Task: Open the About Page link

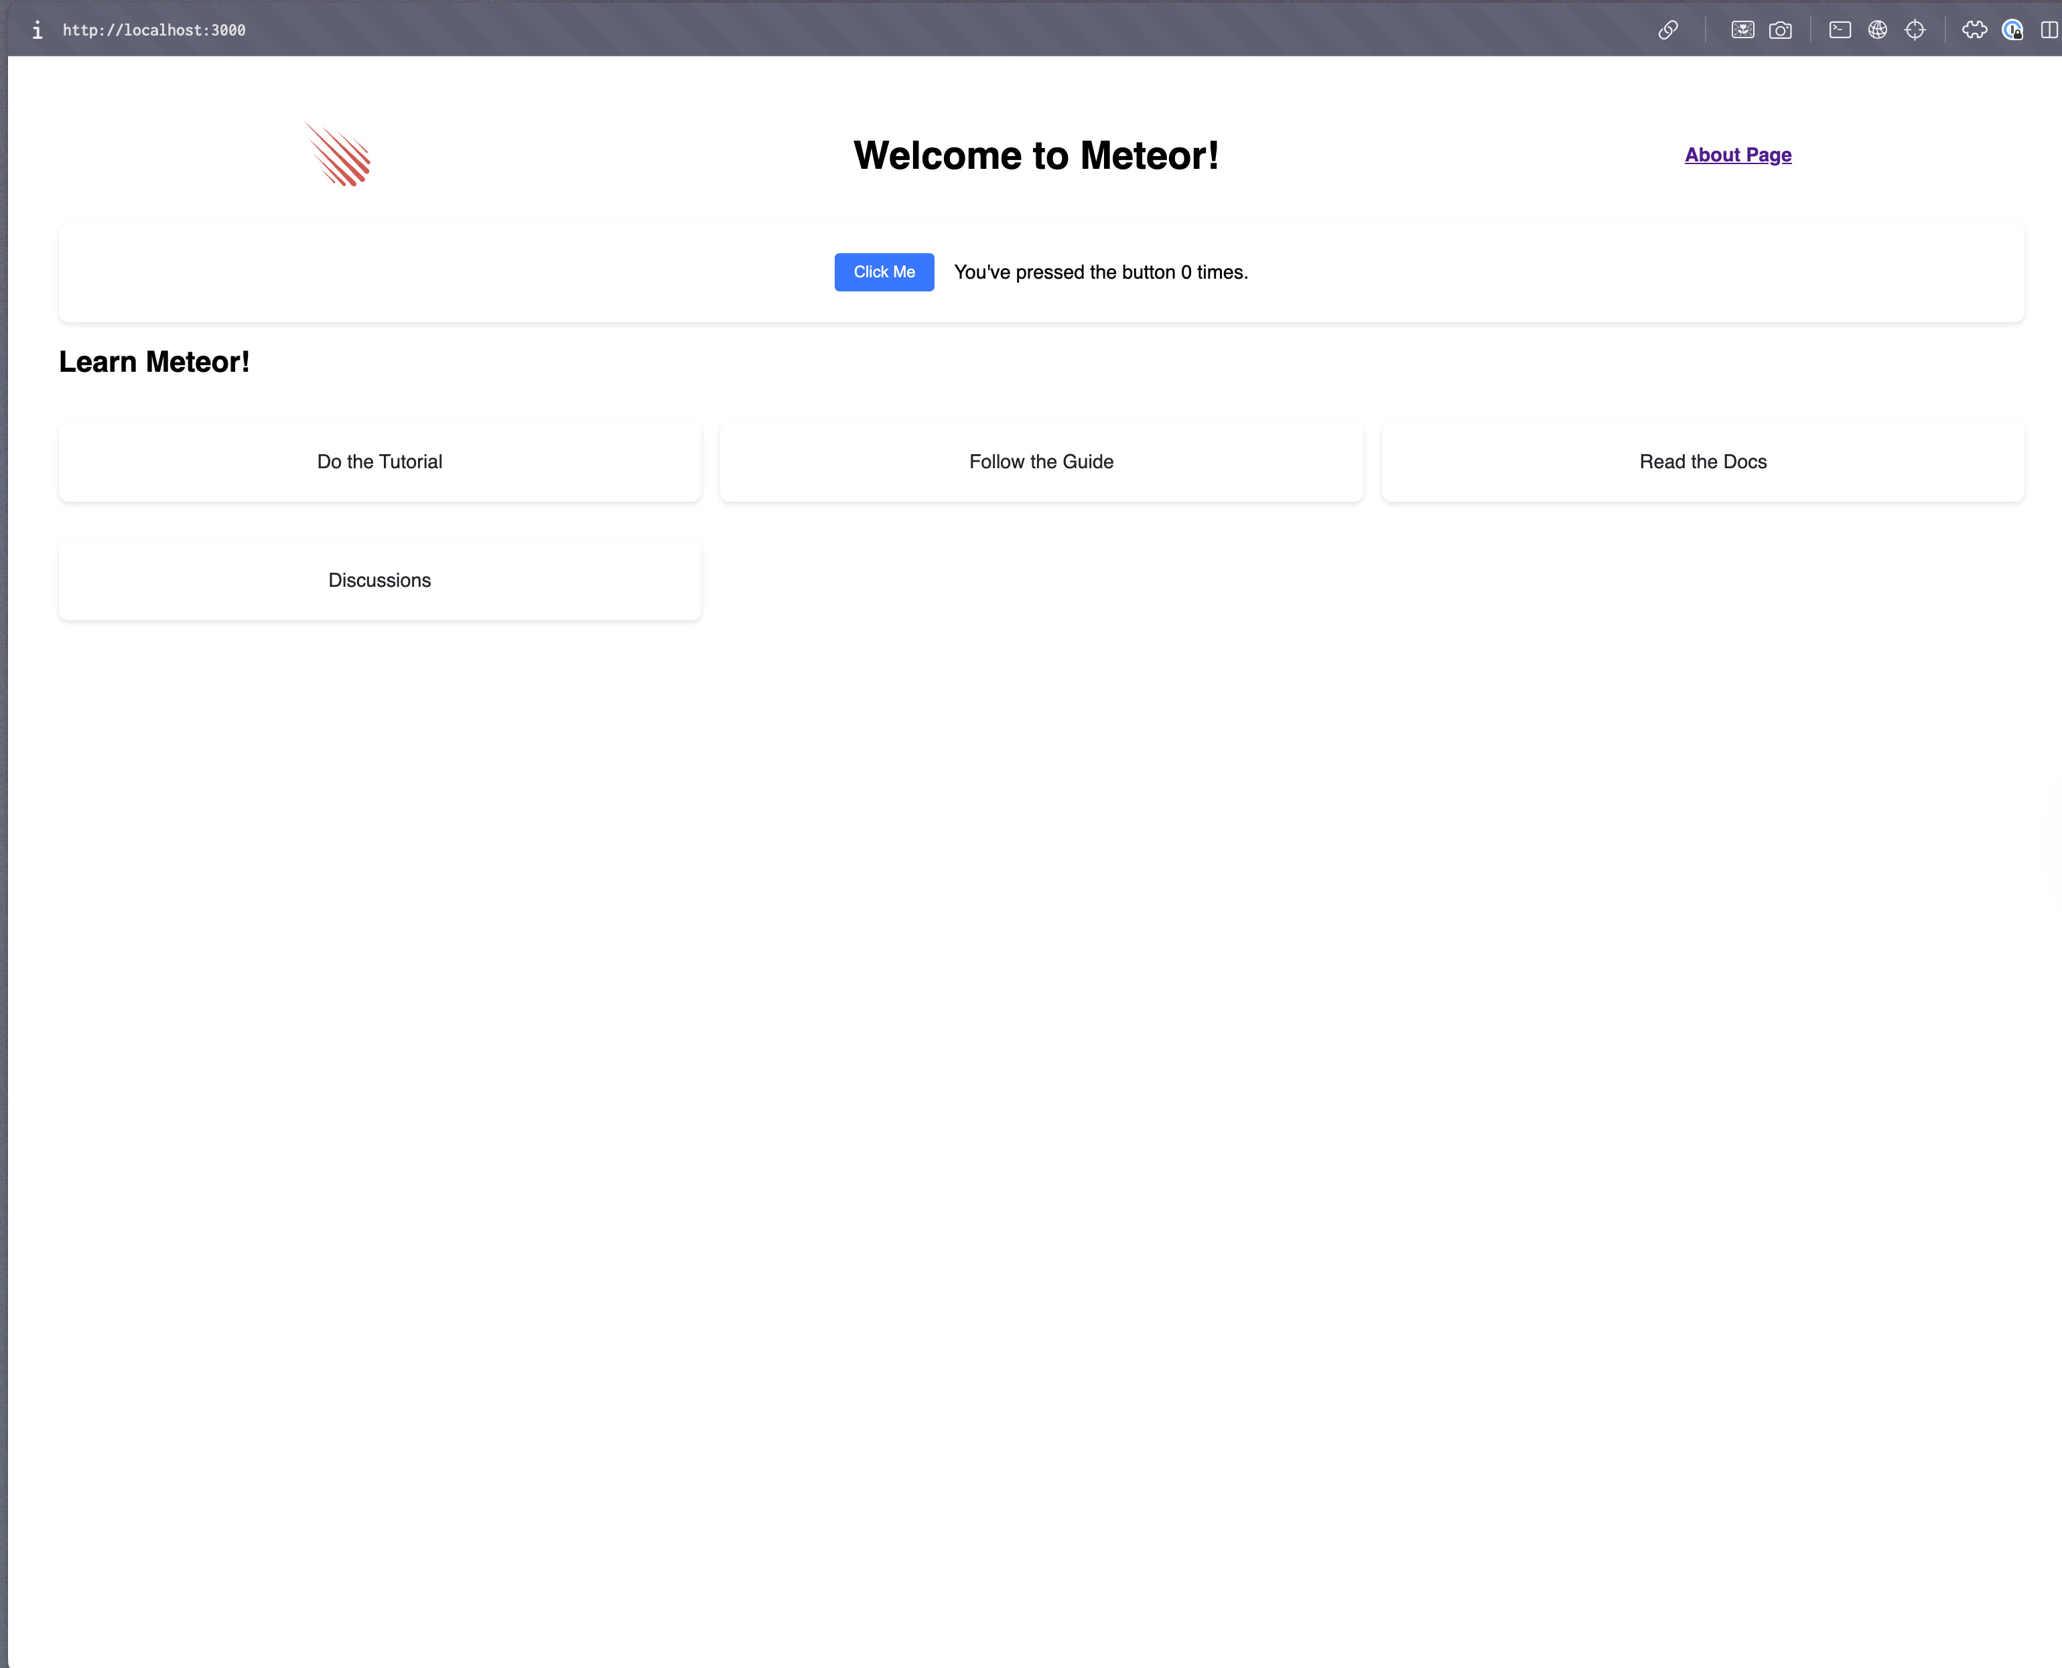Action: [1737, 155]
